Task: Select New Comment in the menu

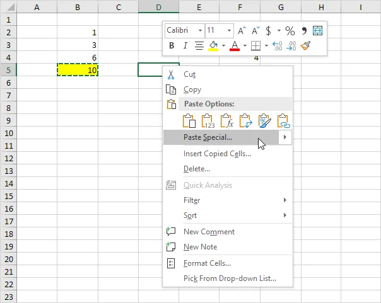Action: click(x=209, y=232)
